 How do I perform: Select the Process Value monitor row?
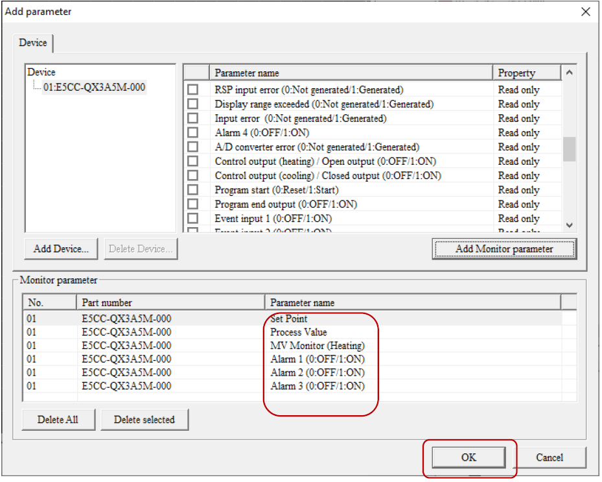coord(292,332)
